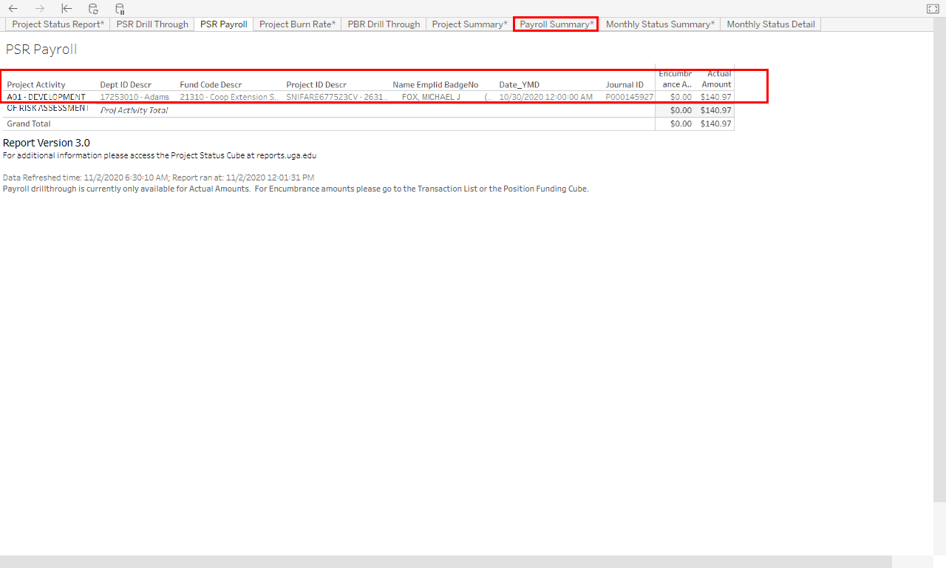This screenshot has width=946, height=568.
Task: Click the Date_YMD column header
Action: (519, 85)
